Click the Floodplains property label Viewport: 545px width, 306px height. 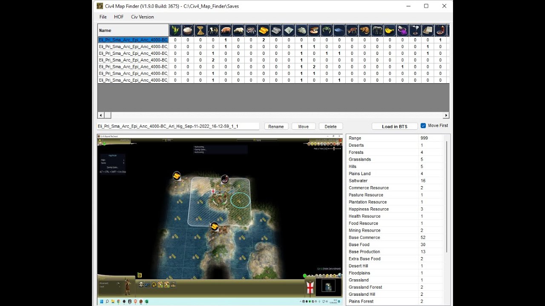point(359,273)
